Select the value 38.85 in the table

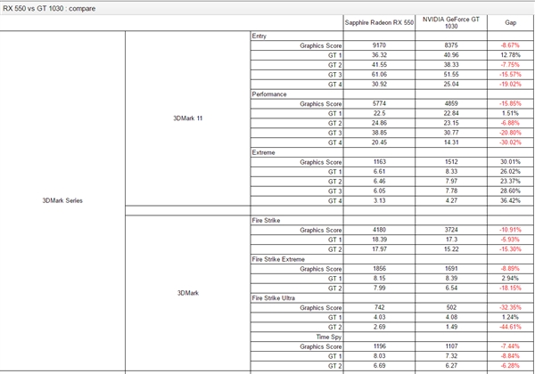tap(379, 133)
